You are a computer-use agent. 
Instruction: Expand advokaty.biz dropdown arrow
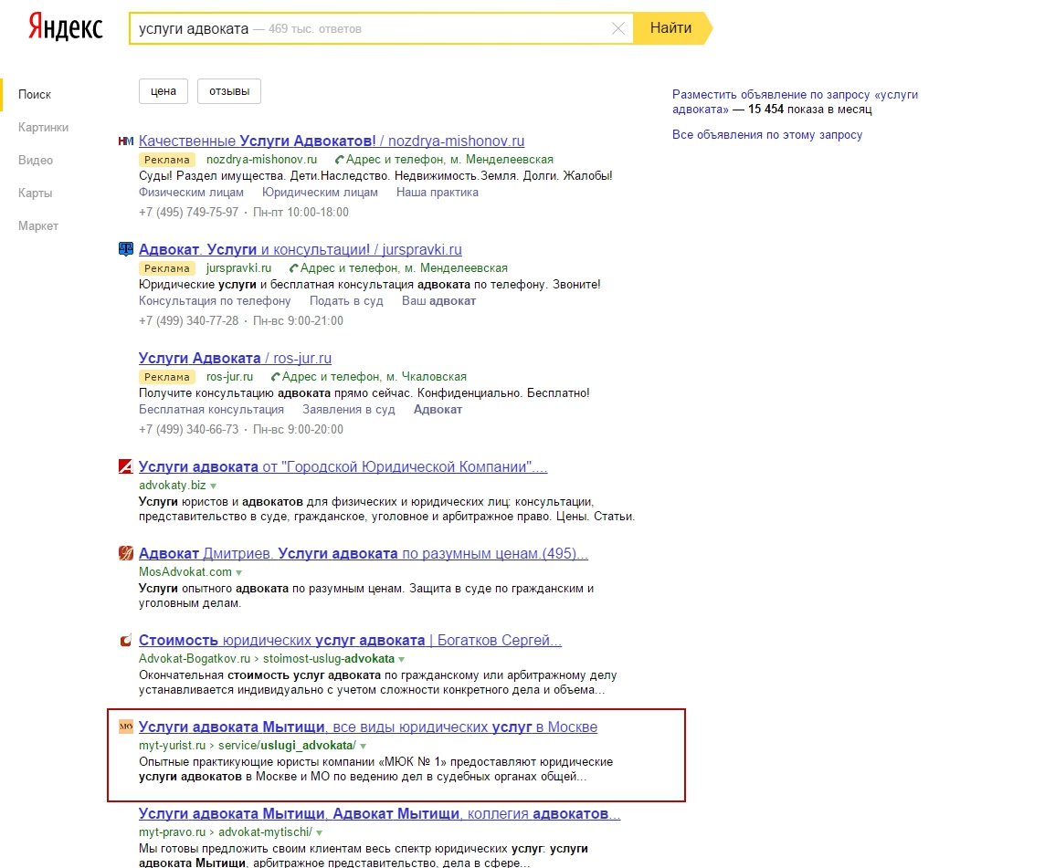214,486
